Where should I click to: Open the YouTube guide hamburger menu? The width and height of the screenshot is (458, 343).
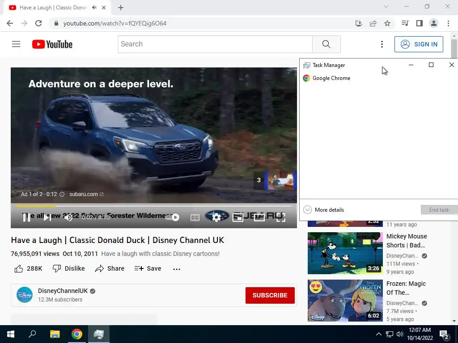tap(16, 44)
